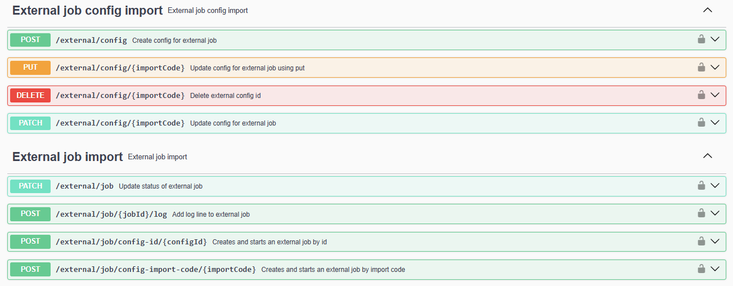Viewport: 733px width, 286px height.
Task: Open the red DELETE method badge
Action: (30, 96)
